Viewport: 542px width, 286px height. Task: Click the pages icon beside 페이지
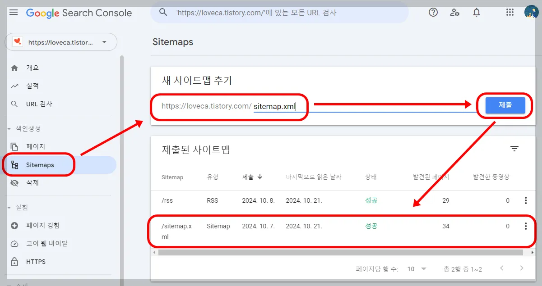(x=14, y=147)
